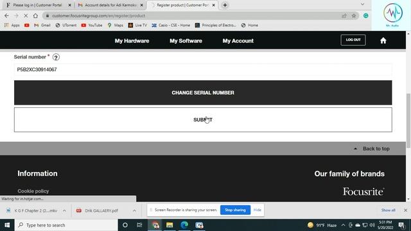This screenshot has height=231, width=411.
Task: Open K G F Chapter 2 download options chevron
Action: click(64, 210)
